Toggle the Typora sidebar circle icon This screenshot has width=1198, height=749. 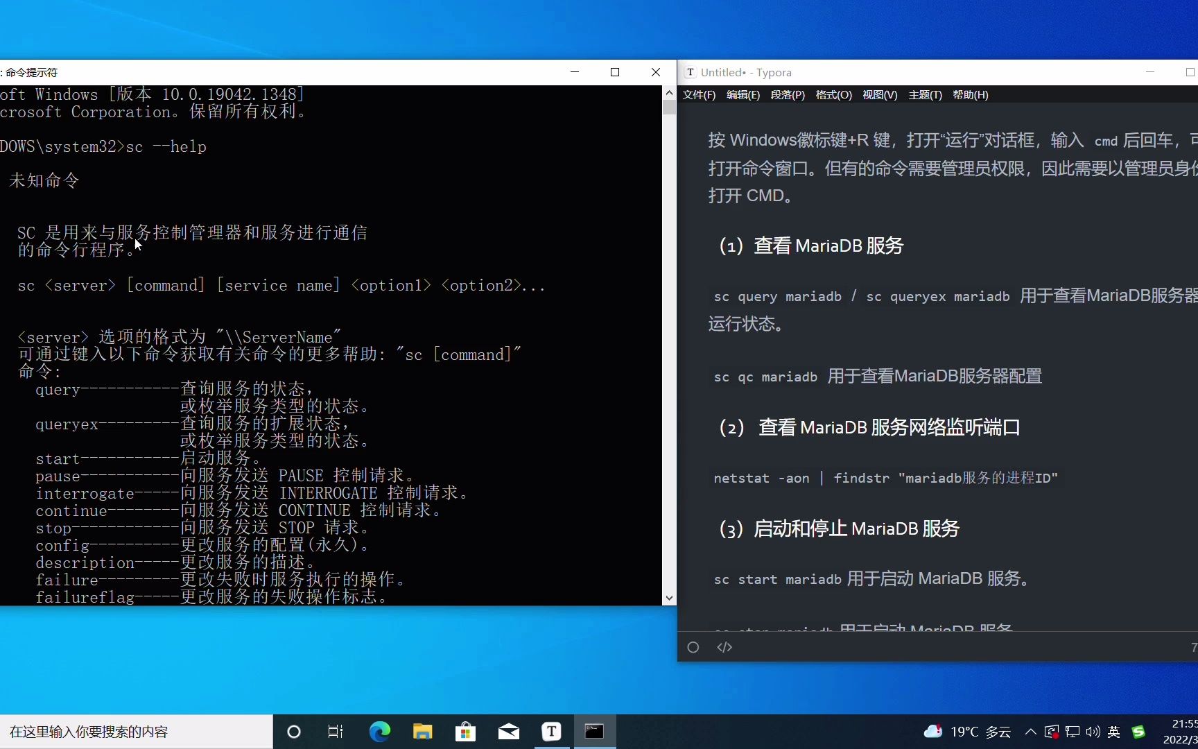click(693, 647)
